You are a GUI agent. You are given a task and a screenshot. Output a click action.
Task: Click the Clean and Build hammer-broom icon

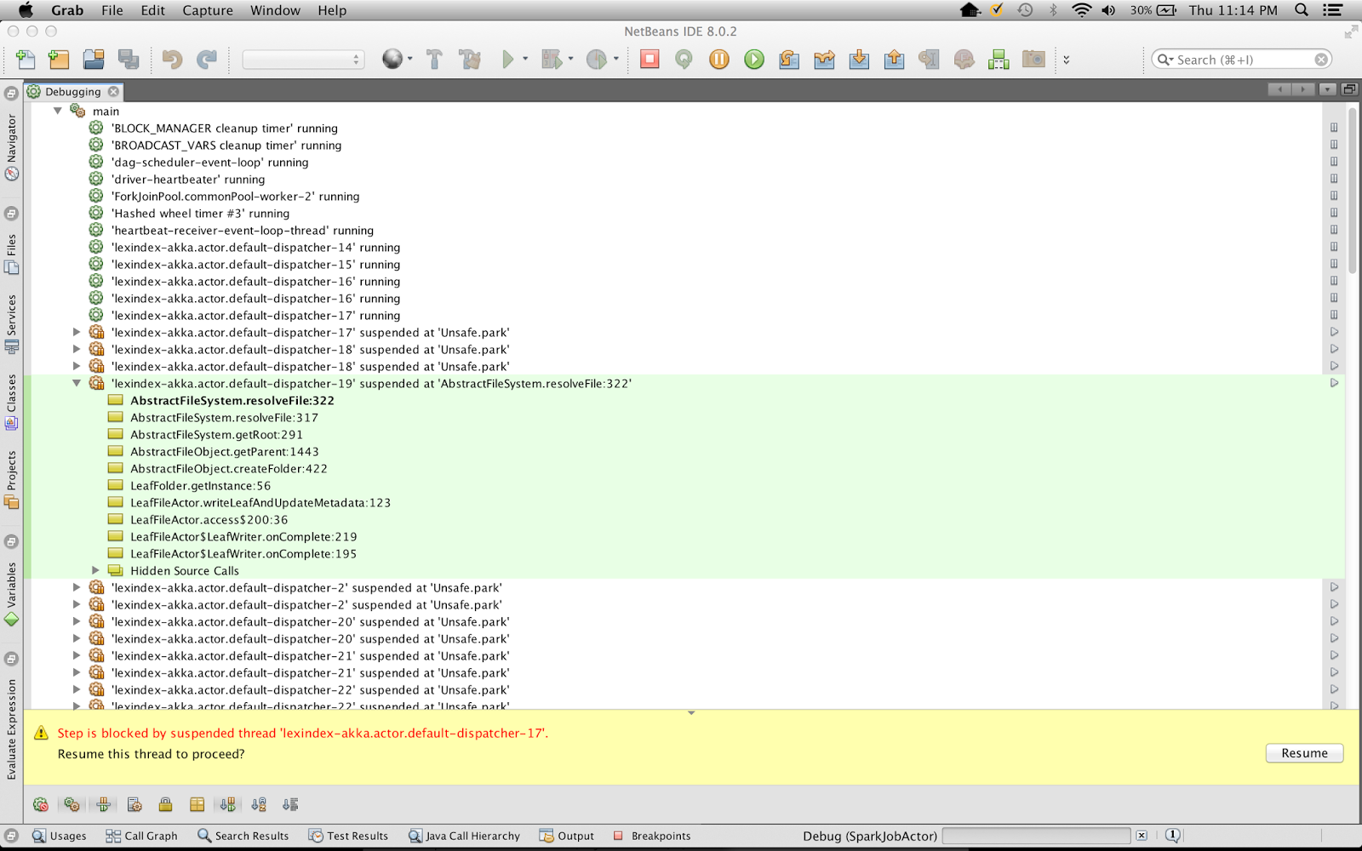pyautogui.click(x=470, y=59)
